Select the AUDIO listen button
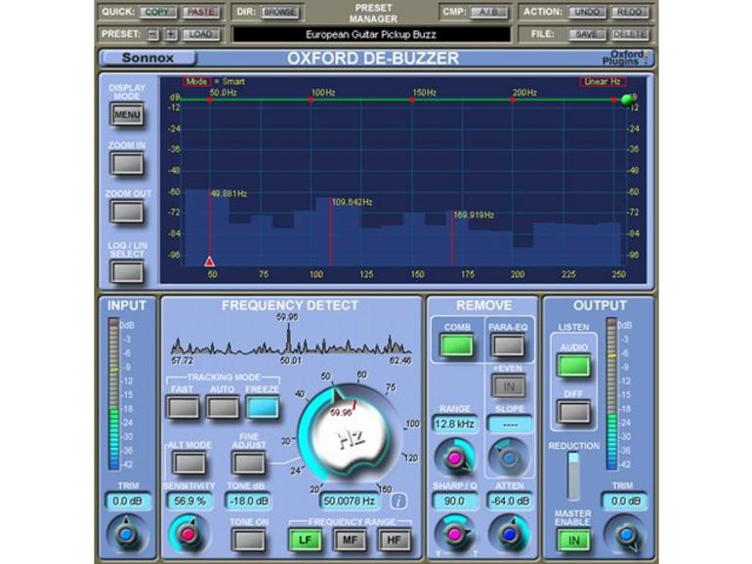The height and width of the screenshot is (564, 752). [x=573, y=366]
